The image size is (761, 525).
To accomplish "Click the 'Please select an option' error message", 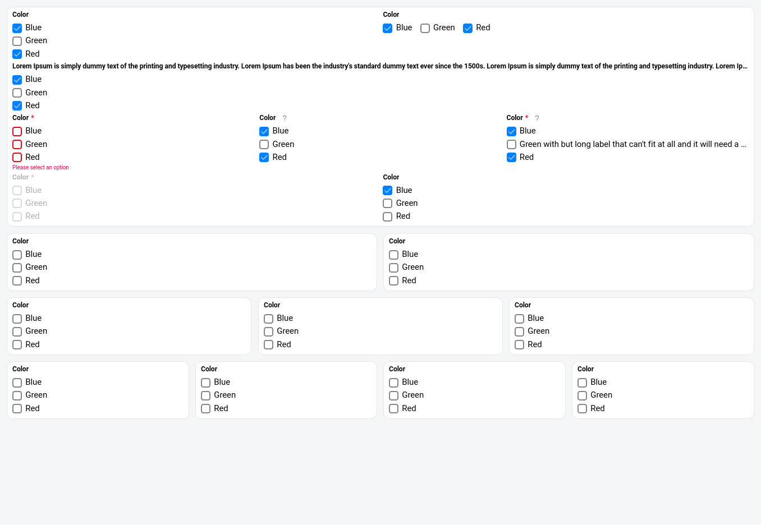I will [40, 167].
